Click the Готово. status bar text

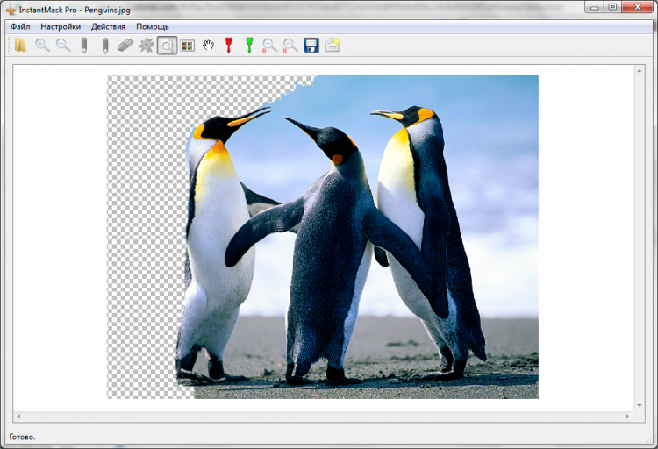tap(22, 437)
